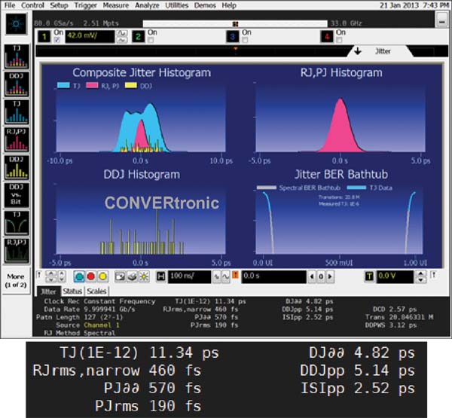
Task: Open the Help menu
Action: [229, 5]
